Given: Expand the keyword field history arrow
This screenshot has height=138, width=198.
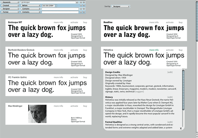Looking at the screenshot, I should coord(77,2).
